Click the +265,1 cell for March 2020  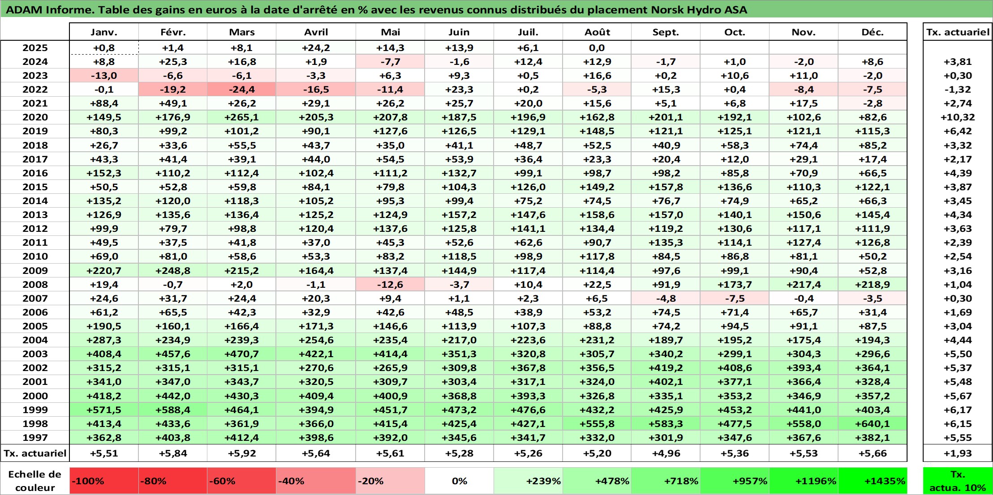(x=242, y=117)
